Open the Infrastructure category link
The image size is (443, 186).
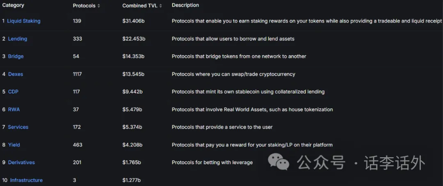coord(26,180)
